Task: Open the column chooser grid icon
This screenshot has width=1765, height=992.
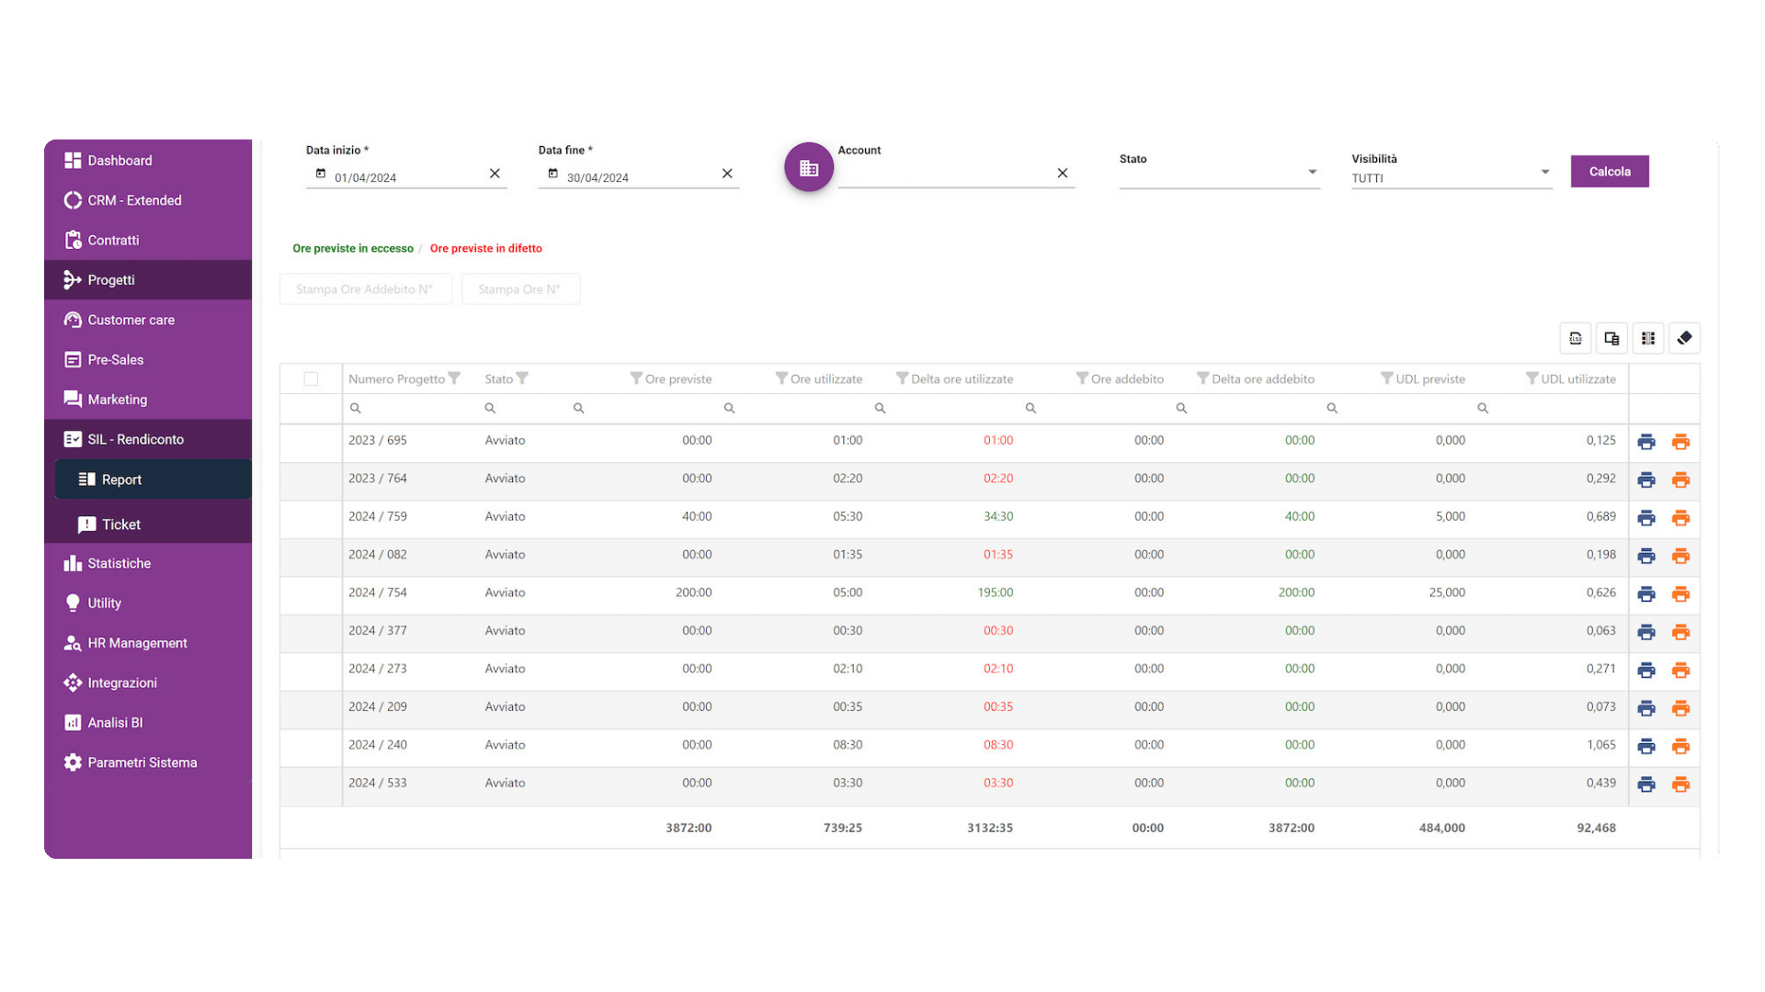Action: (x=1648, y=338)
